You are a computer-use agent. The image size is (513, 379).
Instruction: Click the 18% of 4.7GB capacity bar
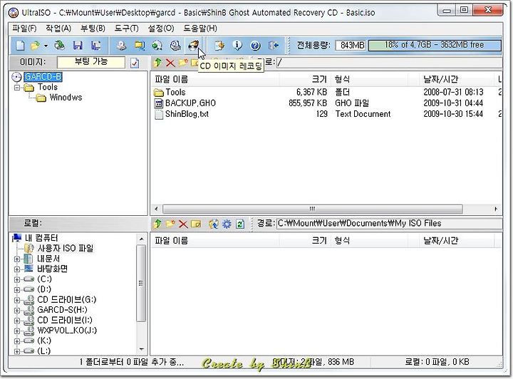pos(435,45)
